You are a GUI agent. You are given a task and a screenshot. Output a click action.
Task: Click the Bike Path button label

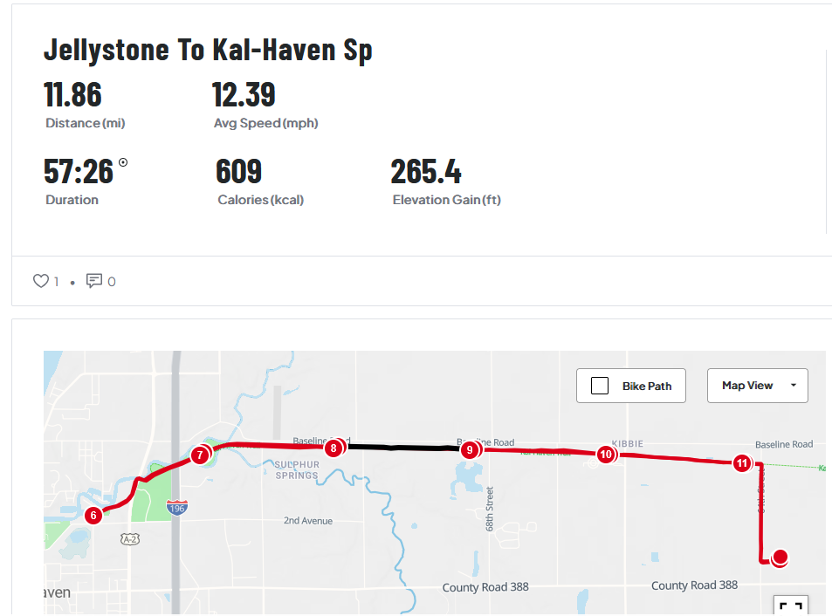[647, 386]
